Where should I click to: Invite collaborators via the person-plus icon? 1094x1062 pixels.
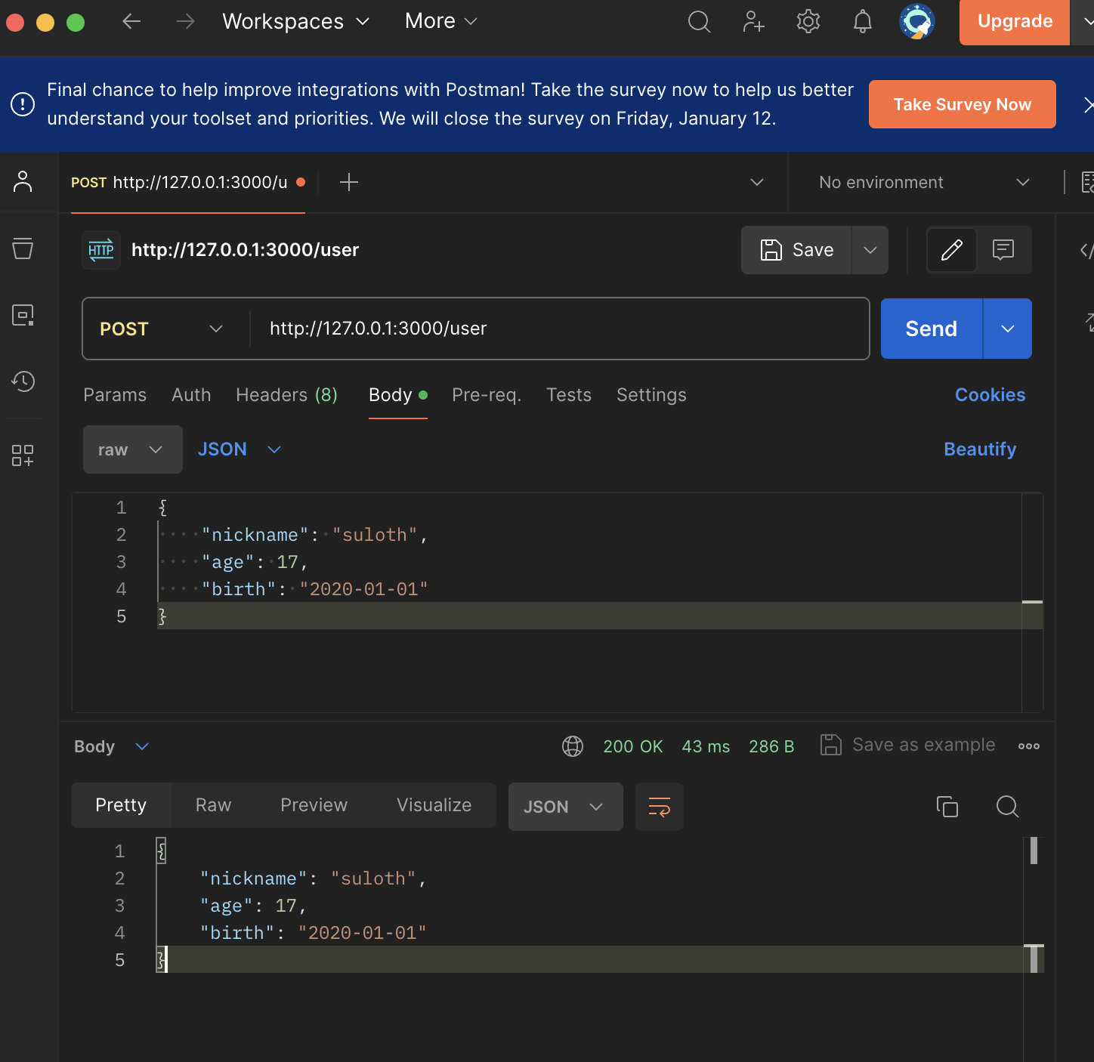click(x=753, y=21)
